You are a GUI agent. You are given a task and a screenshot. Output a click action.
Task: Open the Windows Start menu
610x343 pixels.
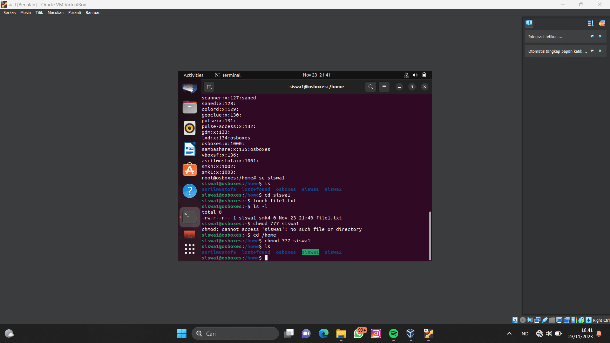pyautogui.click(x=182, y=333)
